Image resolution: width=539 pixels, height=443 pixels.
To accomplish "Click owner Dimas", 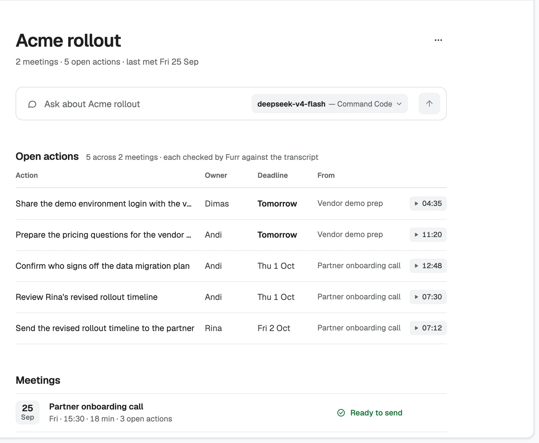I will 217,204.
